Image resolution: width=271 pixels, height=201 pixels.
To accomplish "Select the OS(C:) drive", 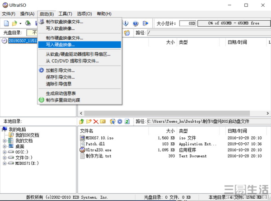I will [22, 152].
